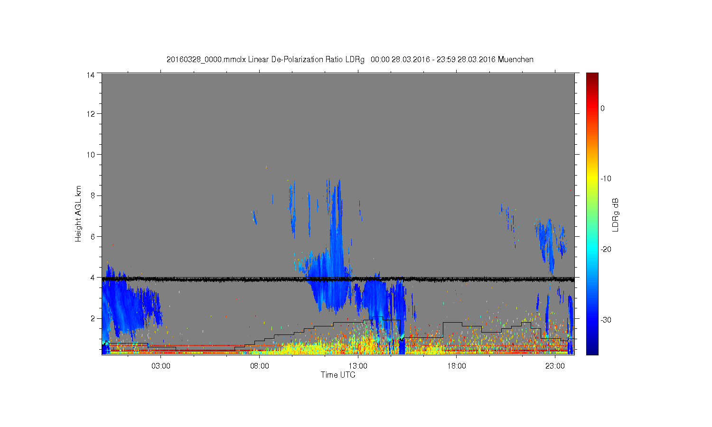Click the black horizontal line at 4 km
This screenshot has width=712, height=427.
pos(338,279)
